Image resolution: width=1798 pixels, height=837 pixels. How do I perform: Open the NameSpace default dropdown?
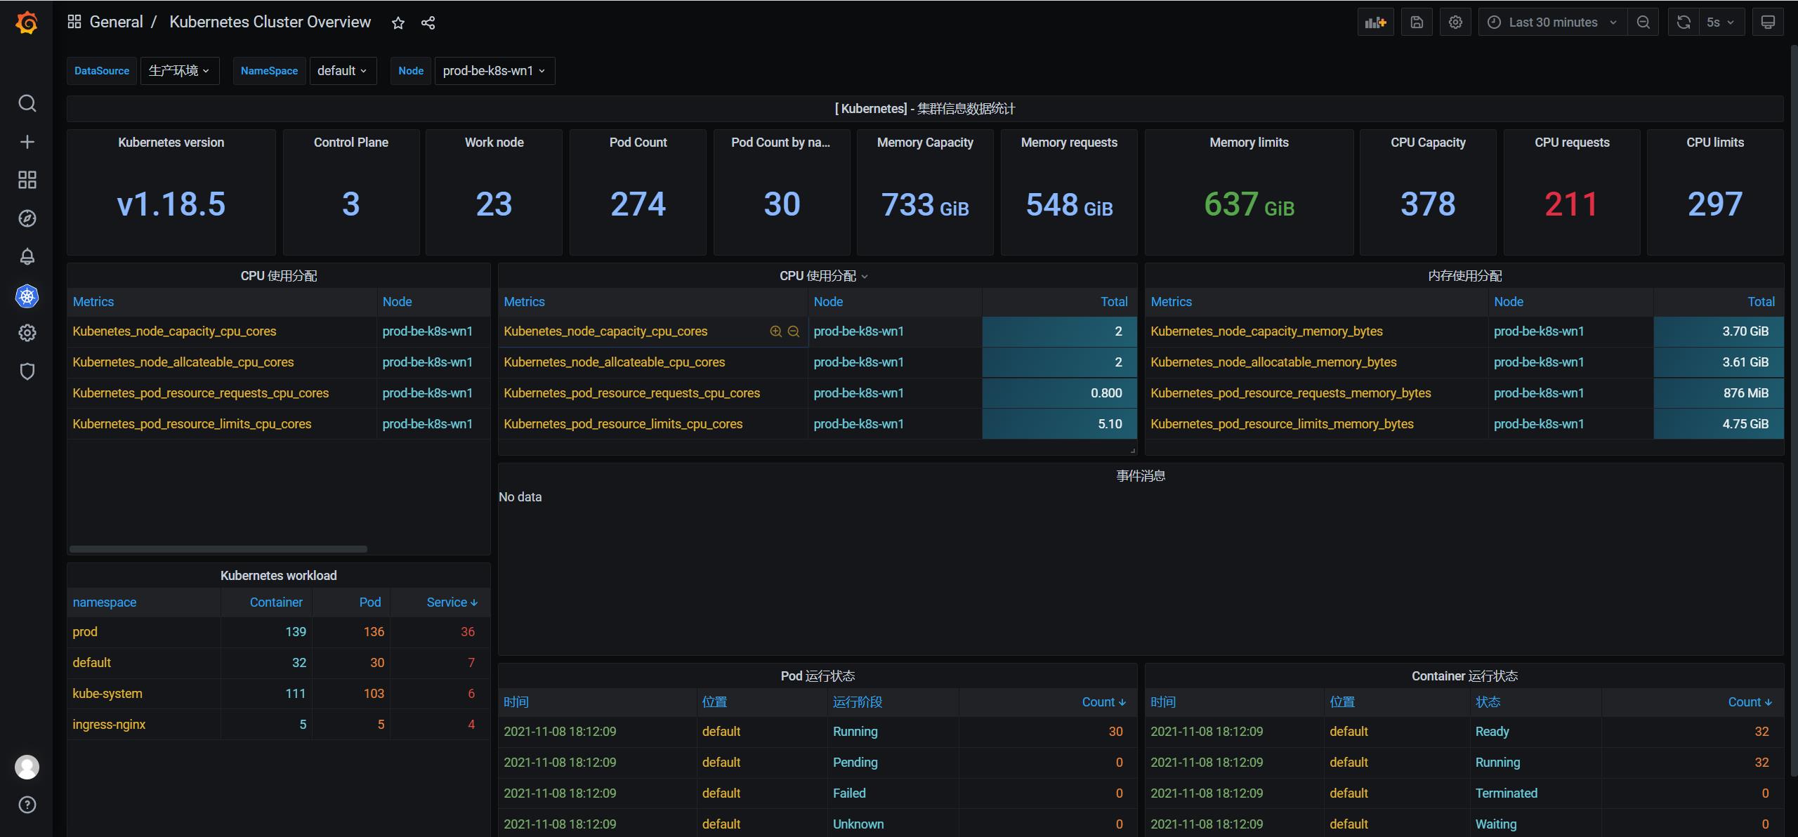(342, 71)
